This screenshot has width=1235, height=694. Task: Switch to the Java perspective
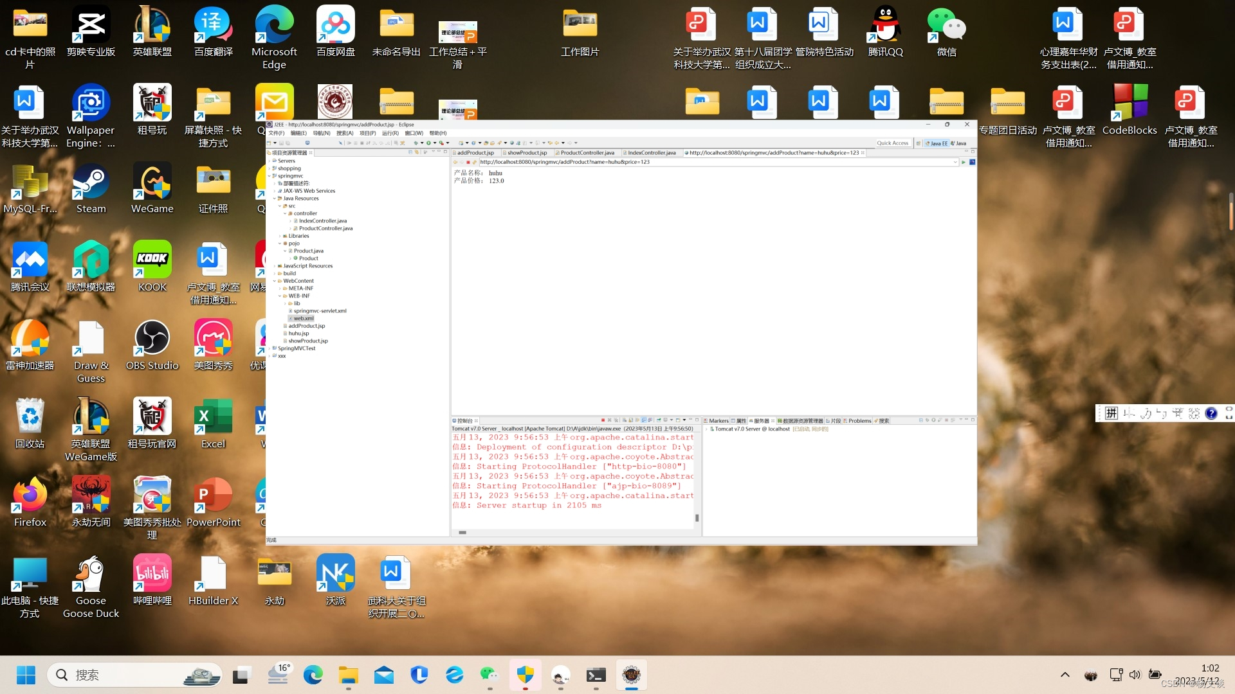click(958, 143)
